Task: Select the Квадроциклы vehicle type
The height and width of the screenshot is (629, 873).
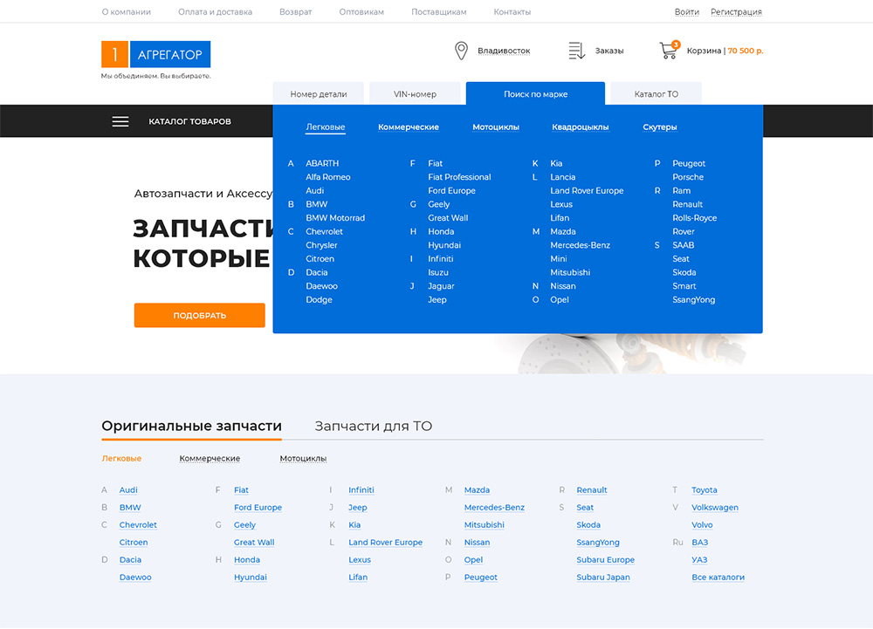Action: 581,126
